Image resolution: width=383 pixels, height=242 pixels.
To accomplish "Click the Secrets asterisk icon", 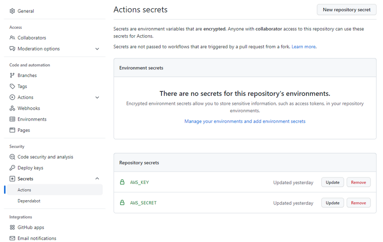I will pyautogui.click(x=12, y=179).
